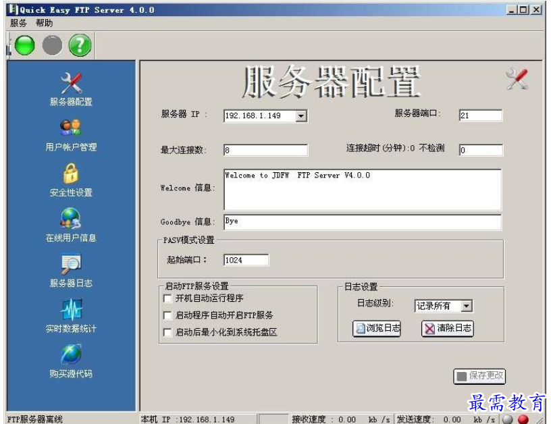Viewport: 551px width, 424px height.
Task: Minimize the Quick Easy FTP Server window
Action: pos(512,9)
